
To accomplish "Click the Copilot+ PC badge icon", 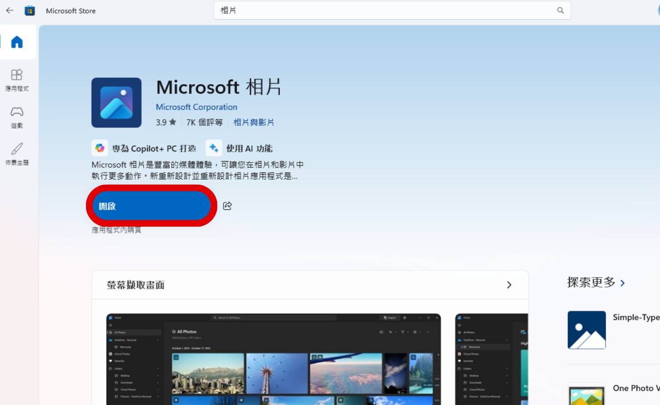I will [x=100, y=148].
